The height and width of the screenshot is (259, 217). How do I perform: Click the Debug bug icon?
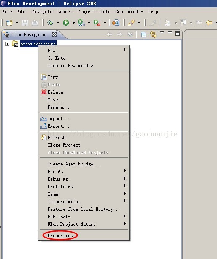(50, 23)
